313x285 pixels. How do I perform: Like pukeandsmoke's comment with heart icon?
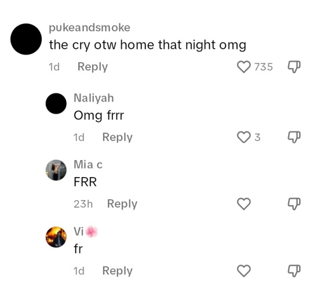point(243,67)
